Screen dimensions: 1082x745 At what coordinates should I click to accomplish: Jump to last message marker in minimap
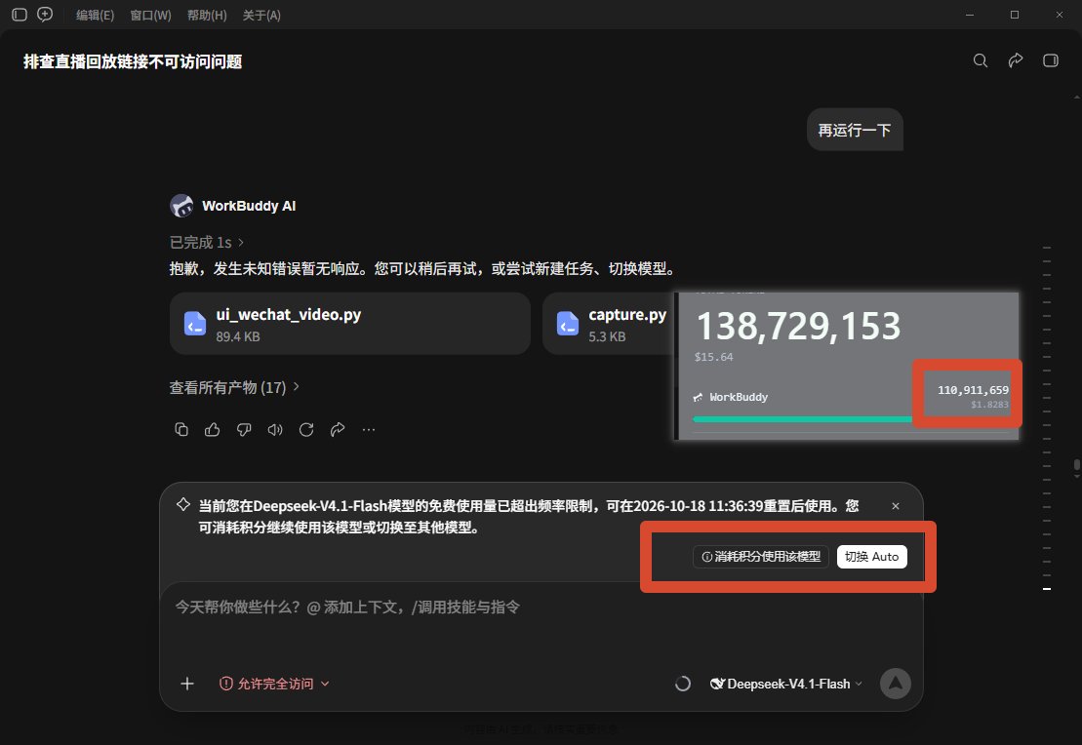coord(1047,588)
